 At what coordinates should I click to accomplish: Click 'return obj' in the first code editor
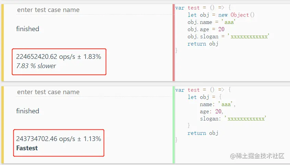pyautogui.click(x=203, y=44)
